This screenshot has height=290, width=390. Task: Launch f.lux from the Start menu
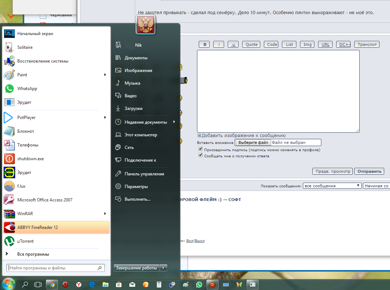click(56, 186)
